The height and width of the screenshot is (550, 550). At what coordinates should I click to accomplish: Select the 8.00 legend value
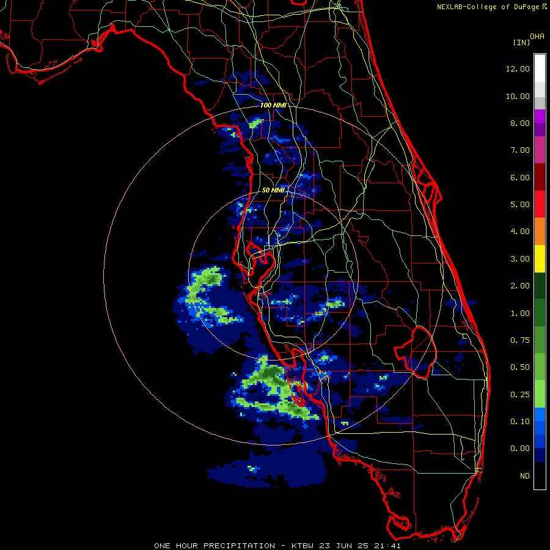(x=520, y=123)
